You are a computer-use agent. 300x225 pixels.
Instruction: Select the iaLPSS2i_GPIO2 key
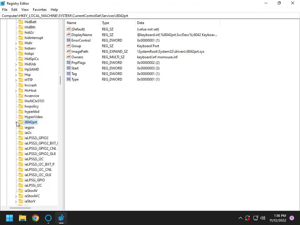(36, 138)
